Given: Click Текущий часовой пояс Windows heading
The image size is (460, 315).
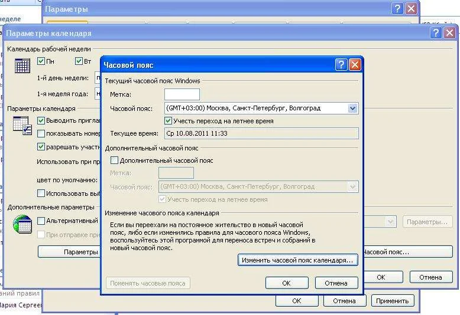Looking at the screenshot, I should (153, 81).
